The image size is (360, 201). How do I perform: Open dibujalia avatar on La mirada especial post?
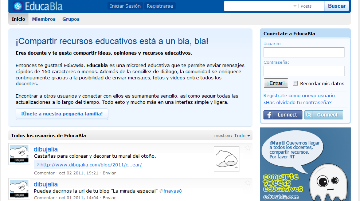tap(19, 189)
